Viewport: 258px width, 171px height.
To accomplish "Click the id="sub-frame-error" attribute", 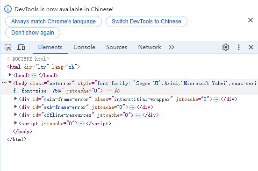I will [x=61, y=107].
